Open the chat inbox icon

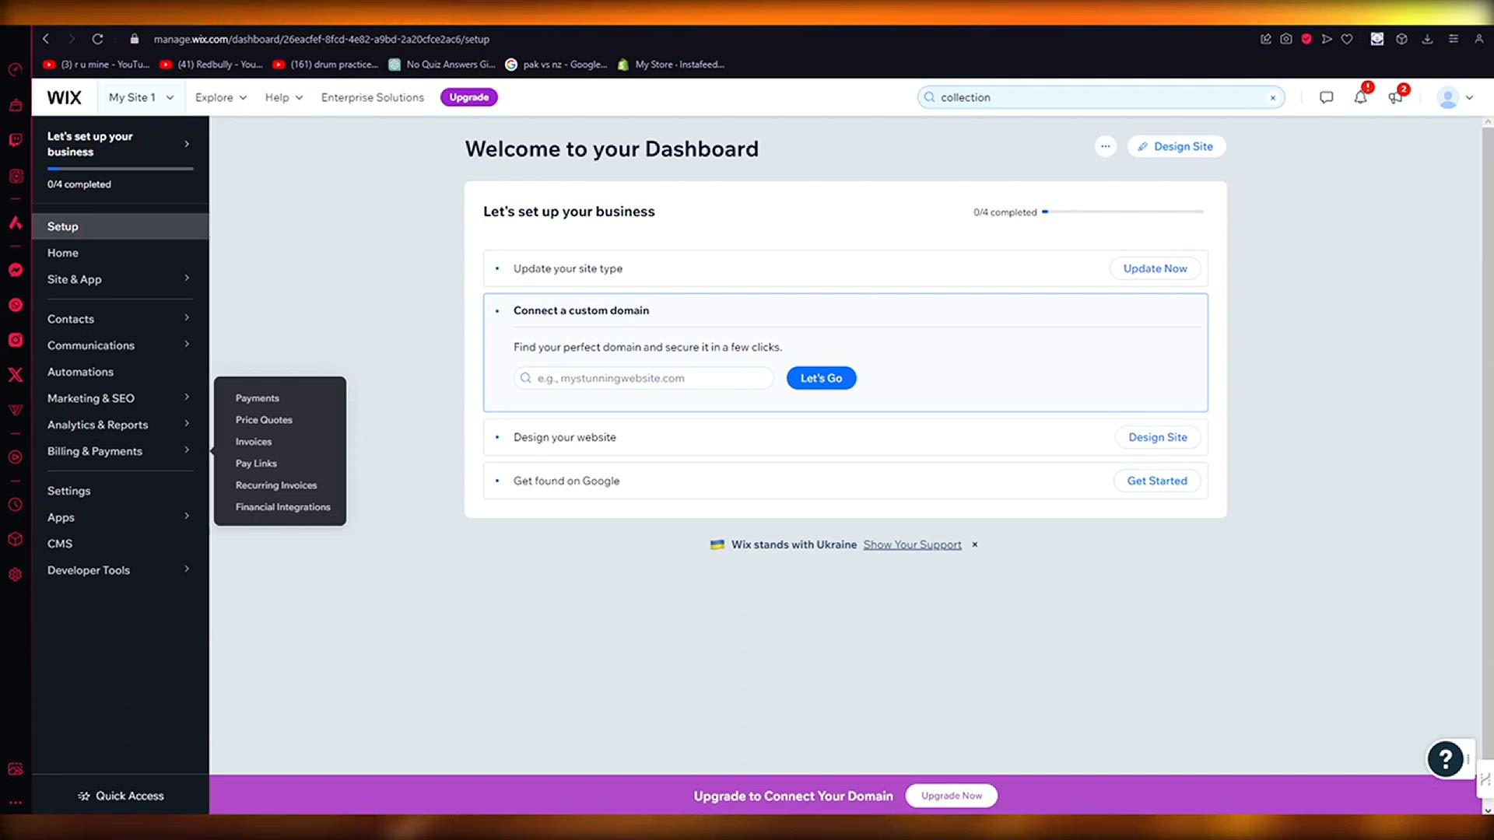1326,97
